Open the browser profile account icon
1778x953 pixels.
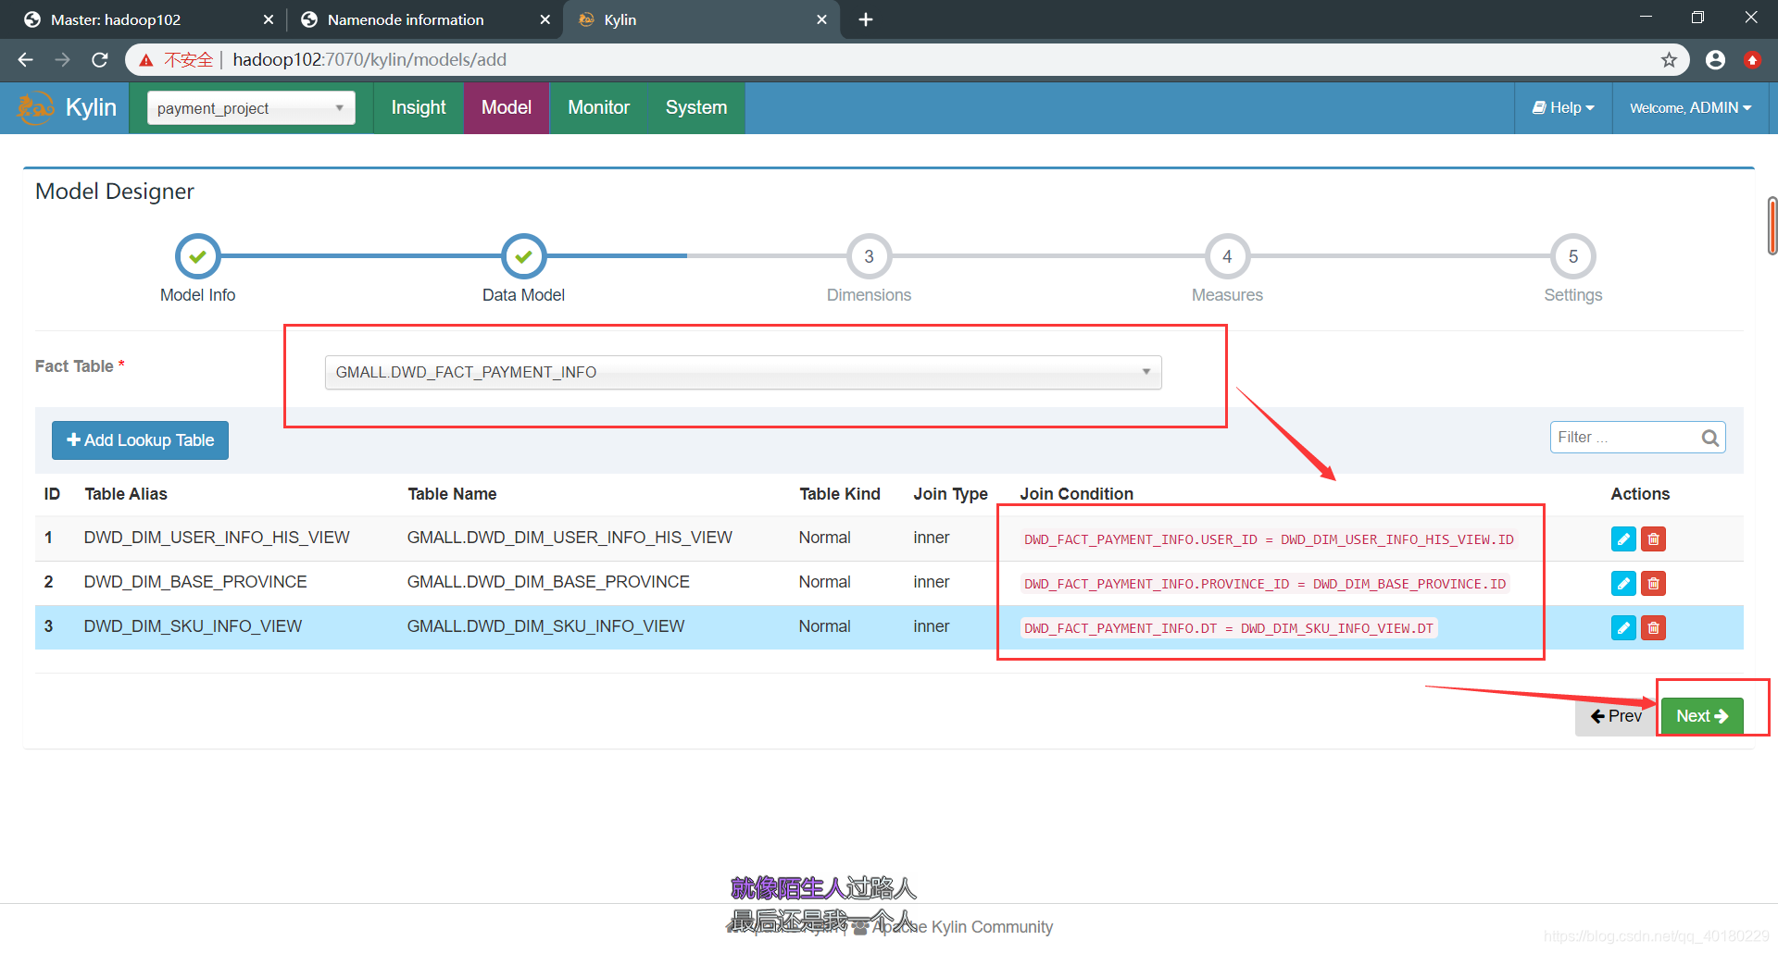pyautogui.click(x=1715, y=60)
